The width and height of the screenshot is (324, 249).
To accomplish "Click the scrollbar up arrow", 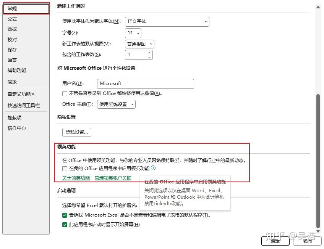I will point(318,7).
